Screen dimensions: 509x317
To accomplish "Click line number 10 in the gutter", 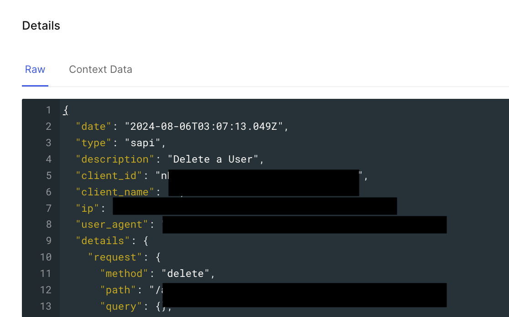I will [46, 257].
